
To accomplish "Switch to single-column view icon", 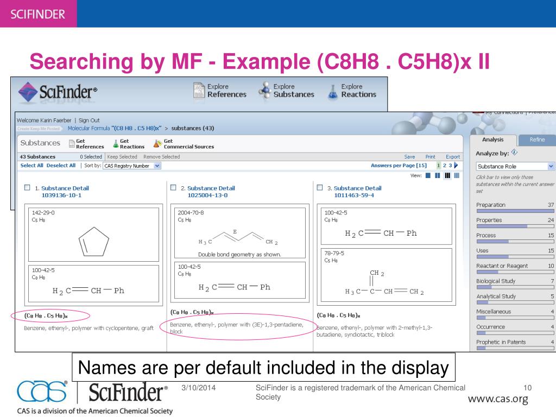I will click(428, 175).
